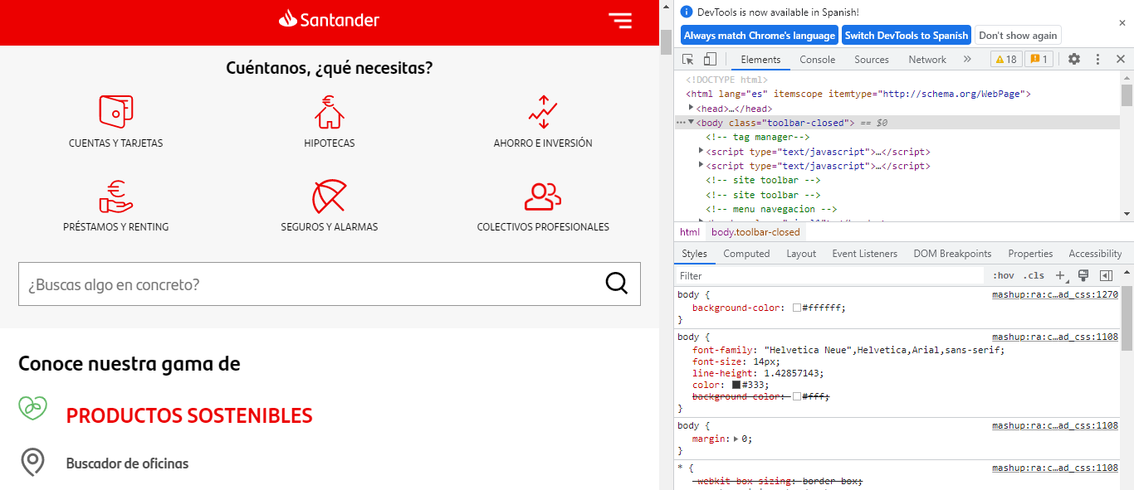This screenshot has height=490, width=1134.
Task: Switch to the Properties pane tab
Action: (1030, 254)
